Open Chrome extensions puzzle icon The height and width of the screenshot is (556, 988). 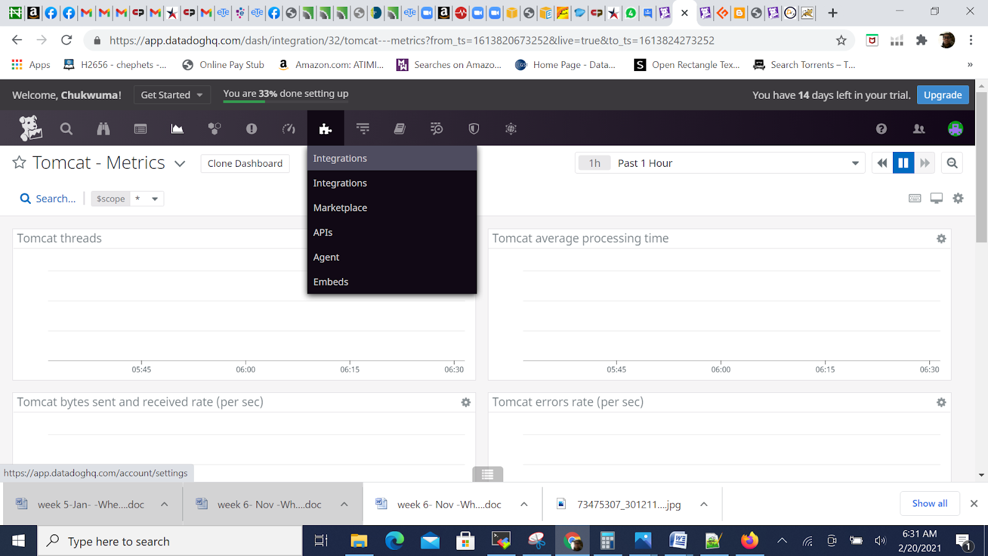[921, 40]
